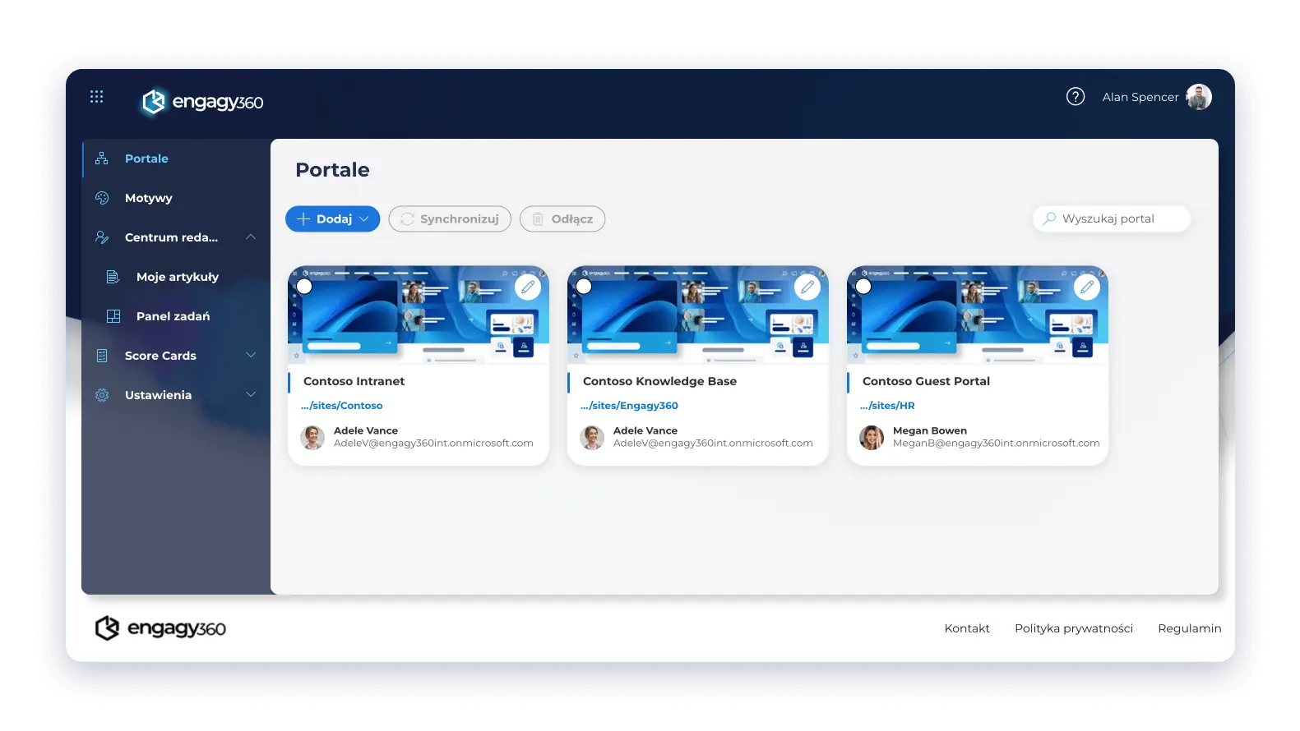Open Alan Spencer's profile avatar
The height and width of the screenshot is (731, 1300).
(x=1198, y=97)
